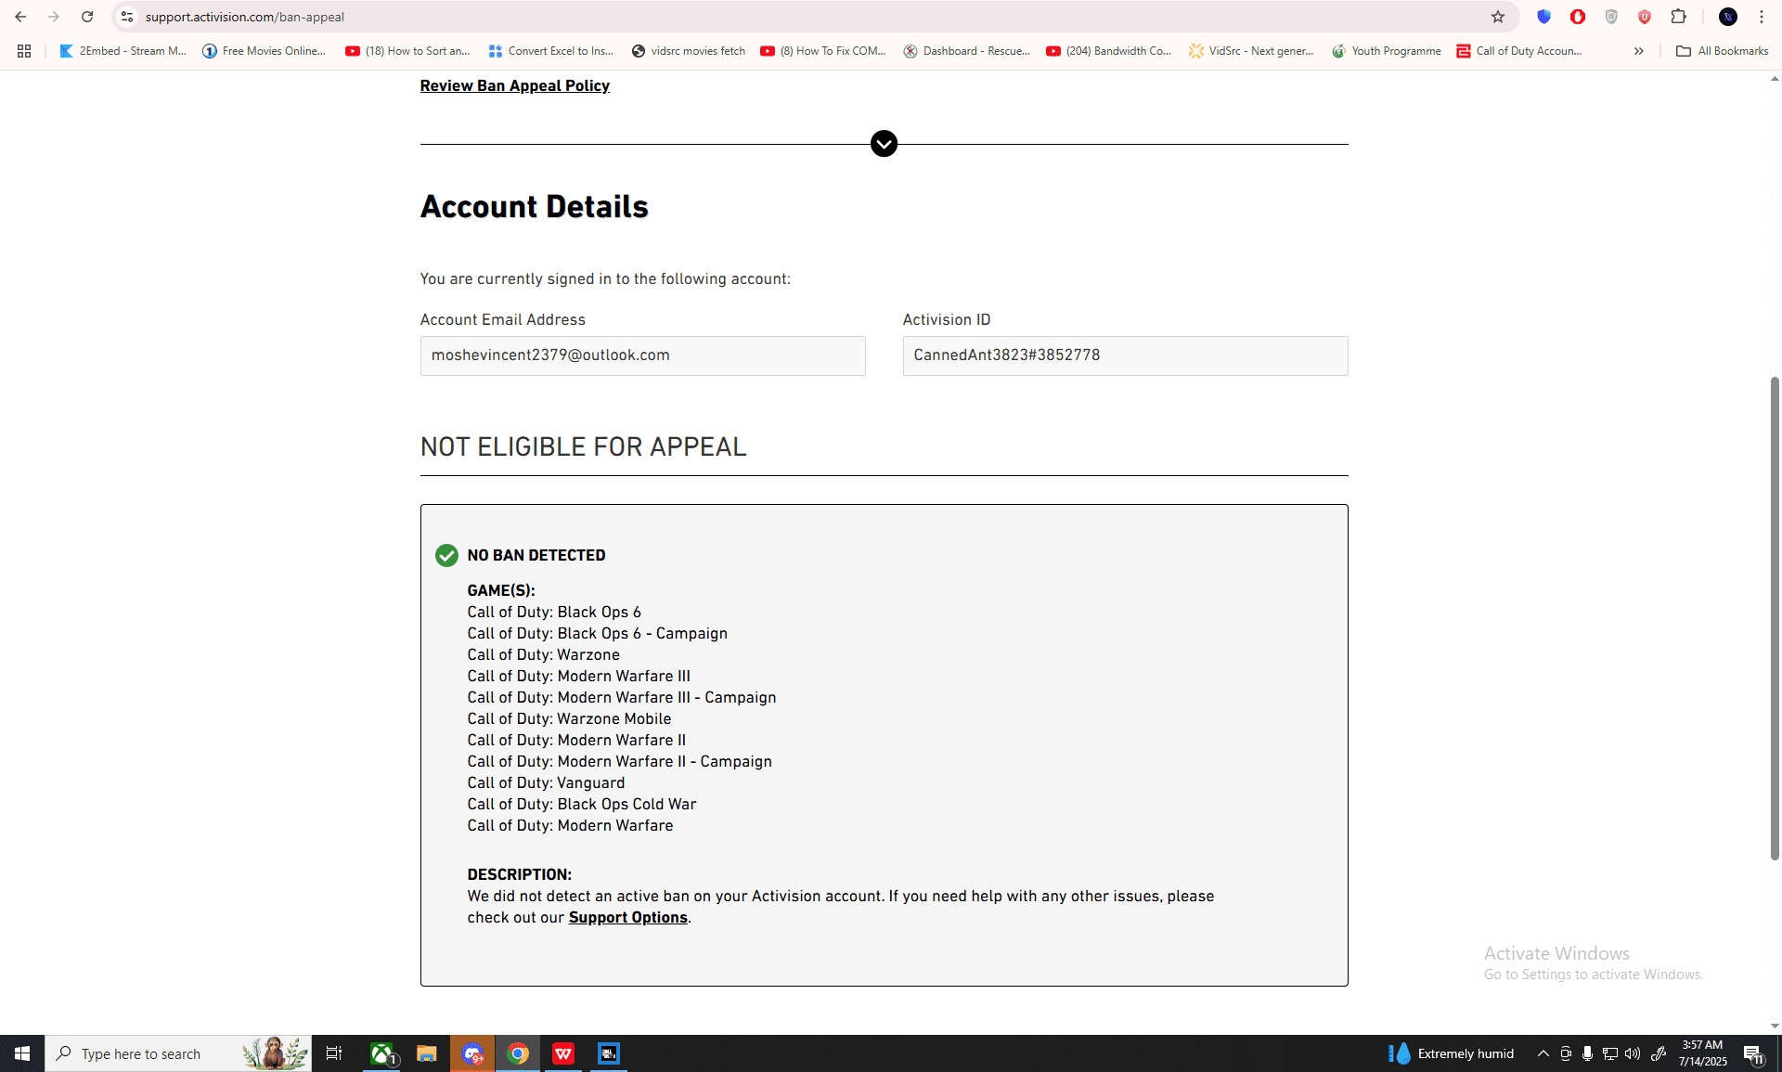Click the volume speaker tray icon
Viewport: 1782px width, 1072px height.
1633,1053
